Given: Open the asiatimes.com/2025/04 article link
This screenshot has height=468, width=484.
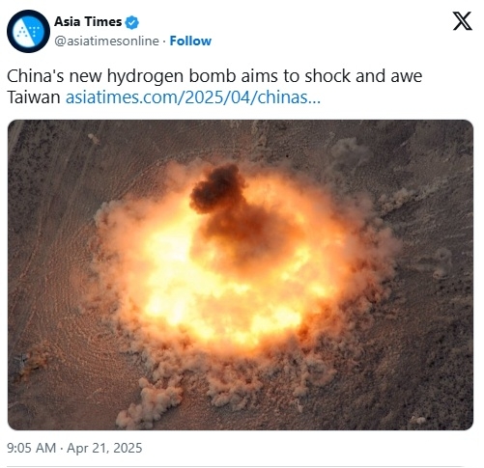Looking at the screenshot, I should coord(193,97).
